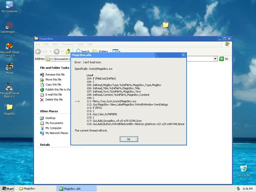
Task: Open the File menu in MagicBox window
Action: 38,44
